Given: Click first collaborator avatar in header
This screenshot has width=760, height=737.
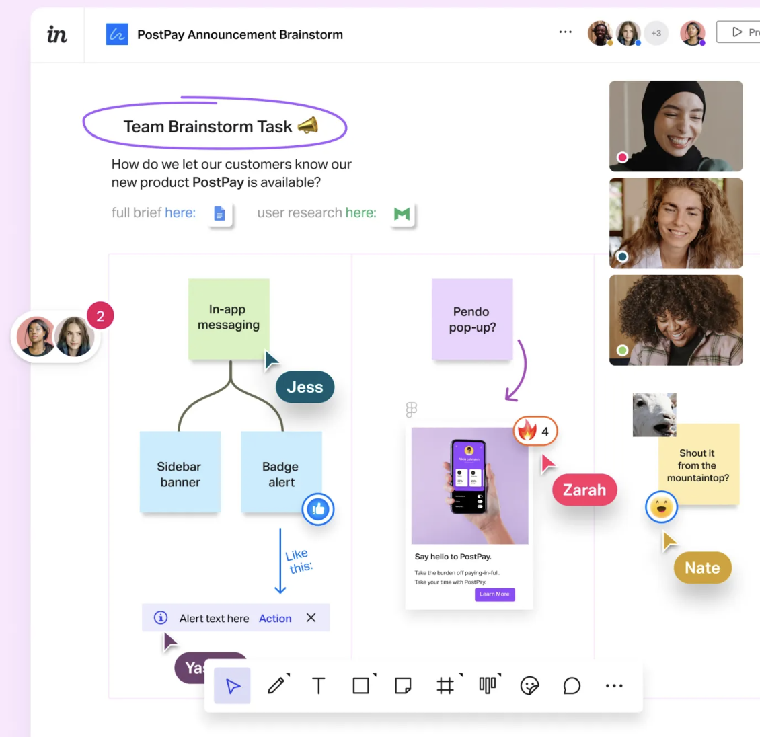Looking at the screenshot, I should pos(600,33).
